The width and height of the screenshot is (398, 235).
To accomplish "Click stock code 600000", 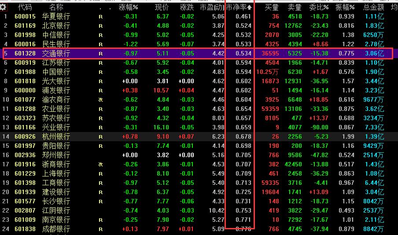I will (x=25, y=90).
